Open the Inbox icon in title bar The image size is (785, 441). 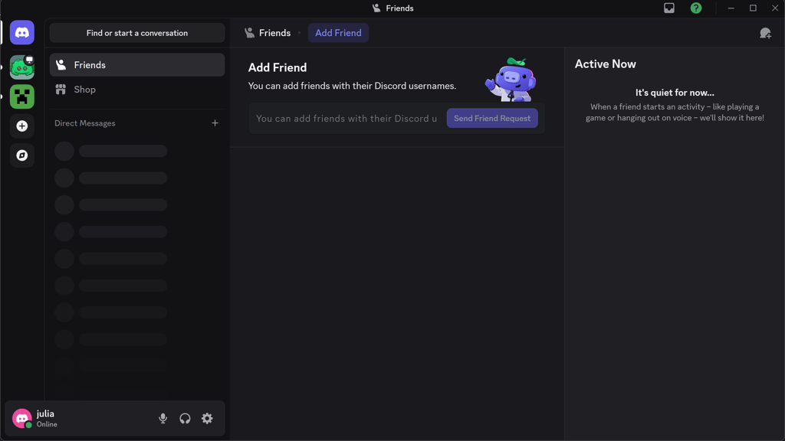pyautogui.click(x=668, y=8)
